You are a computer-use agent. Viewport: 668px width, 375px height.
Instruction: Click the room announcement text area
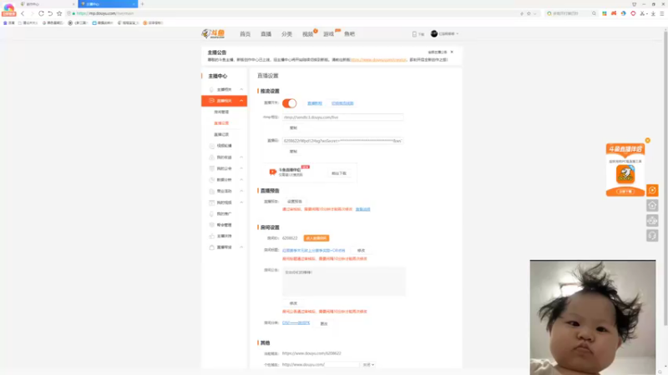pyautogui.click(x=344, y=282)
